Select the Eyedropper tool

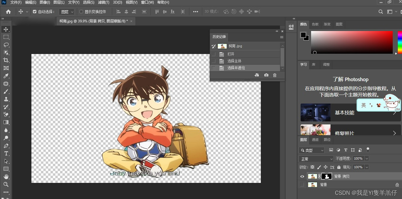(6, 76)
